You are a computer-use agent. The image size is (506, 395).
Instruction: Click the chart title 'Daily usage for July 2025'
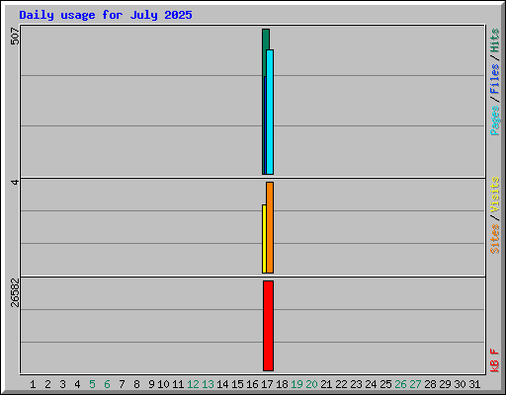point(106,15)
